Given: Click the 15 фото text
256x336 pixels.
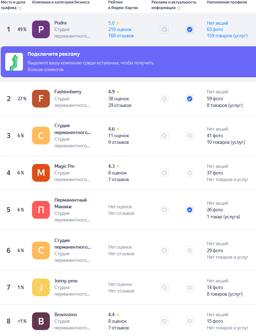Looking at the screenshot, I should click(215, 321).
